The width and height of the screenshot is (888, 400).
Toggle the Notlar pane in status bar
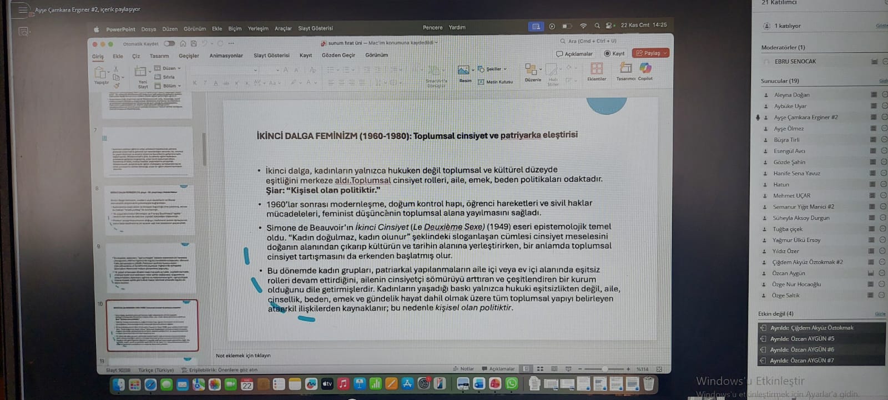tap(464, 369)
